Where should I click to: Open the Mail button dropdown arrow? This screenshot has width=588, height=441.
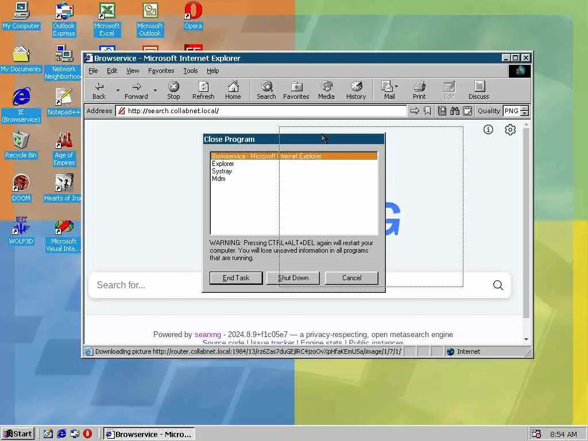[397, 86]
